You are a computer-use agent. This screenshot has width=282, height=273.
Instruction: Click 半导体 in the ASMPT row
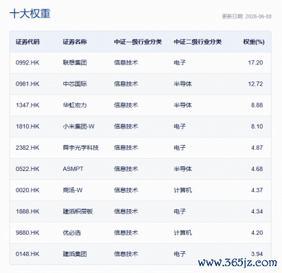pos(183,169)
